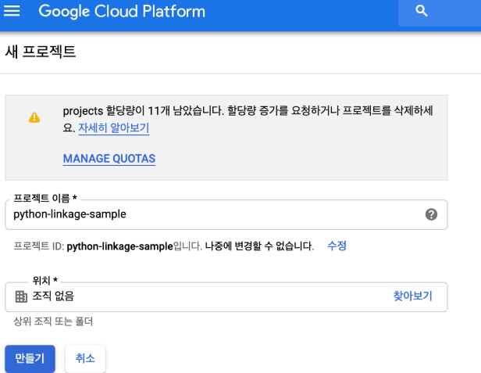Click the 만들기 create button
Screen dimensions: 481x373
(x=30, y=359)
